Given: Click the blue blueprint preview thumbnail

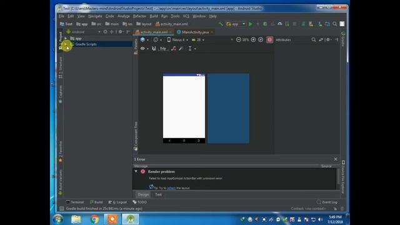Looking at the screenshot, I should [x=228, y=108].
